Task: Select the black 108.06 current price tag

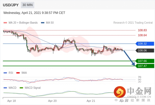Action: click(145, 50)
